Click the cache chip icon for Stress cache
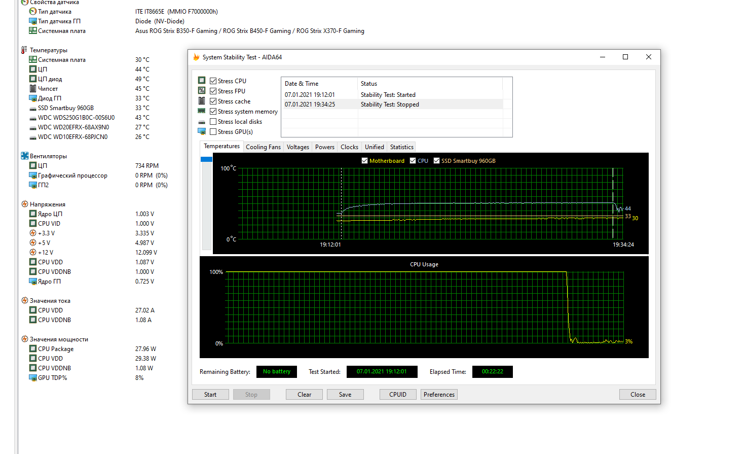 pyautogui.click(x=202, y=100)
